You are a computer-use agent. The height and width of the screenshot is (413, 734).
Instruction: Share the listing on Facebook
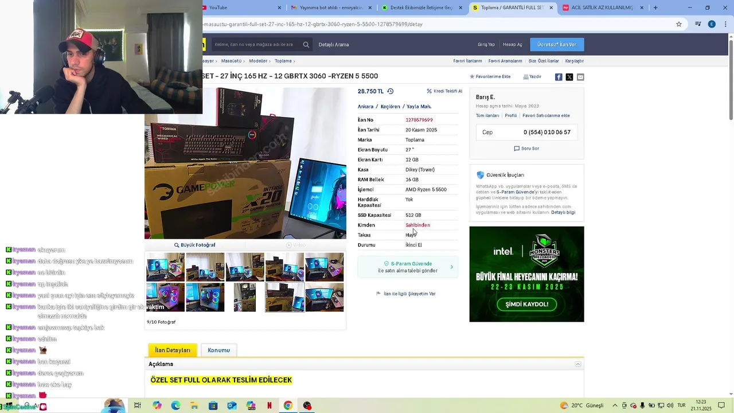coord(559,77)
